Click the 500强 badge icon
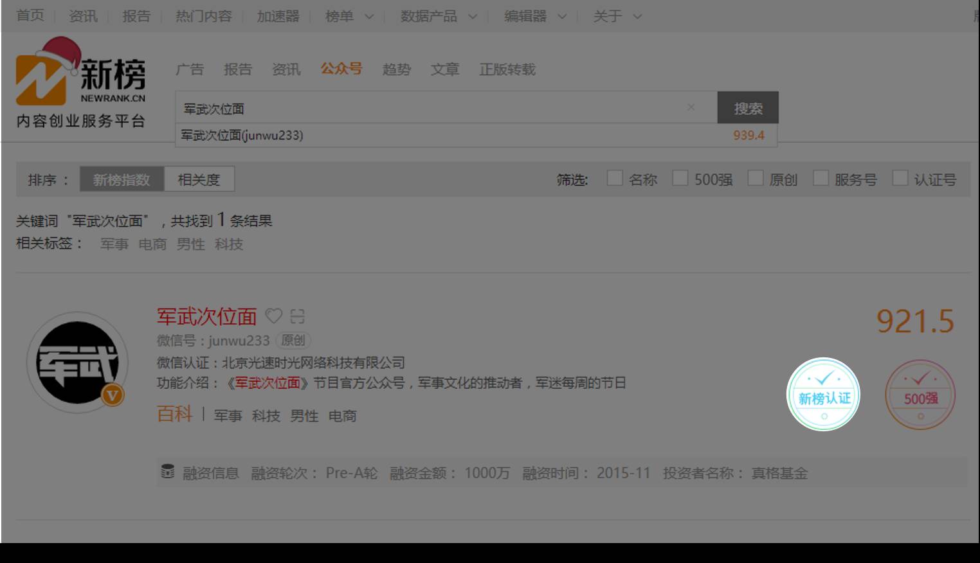The width and height of the screenshot is (980, 563). pyautogui.click(x=920, y=395)
